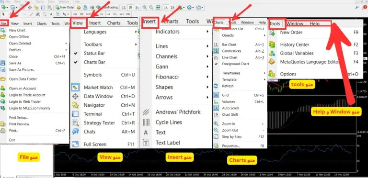Switch to bar chart using the toolbar icon
Viewport: 368px width, 178px height.
pos(124,8)
